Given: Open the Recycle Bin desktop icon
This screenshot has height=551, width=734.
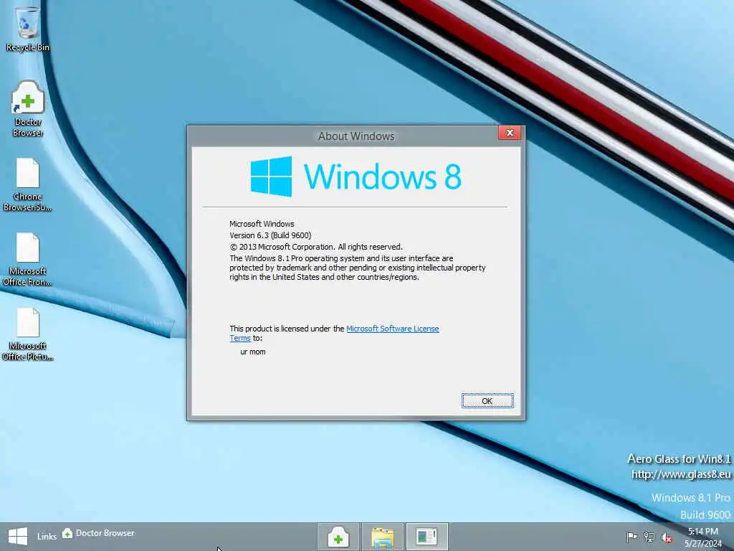Looking at the screenshot, I should (27, 28).
